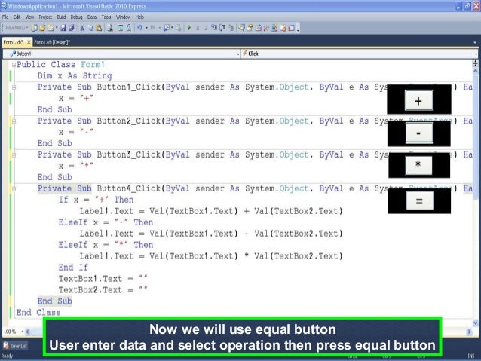The height and width of the screenshot is (361, 481).
Task: Open the Undo history dropdown arrow
Action: point(146,28)
